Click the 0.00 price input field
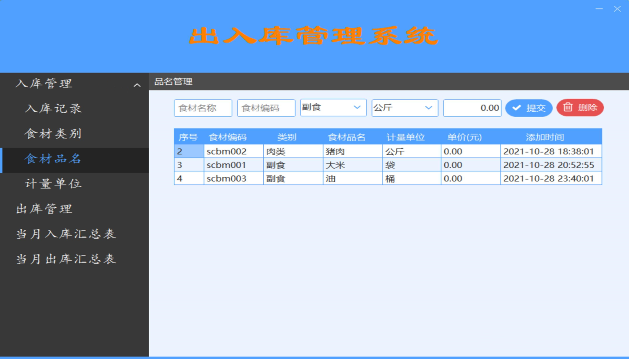The image size is (629, 359). [x=472, y=108]
